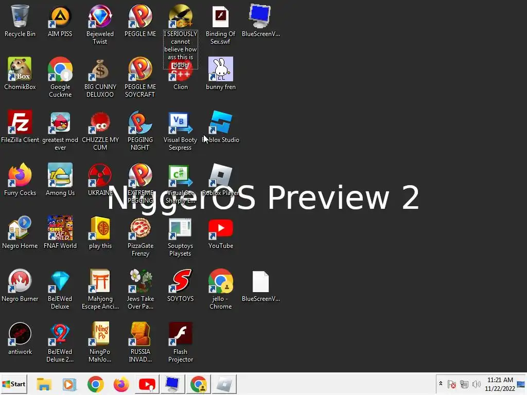Switch to the blue monitor taskbar app

coord(173,384)
